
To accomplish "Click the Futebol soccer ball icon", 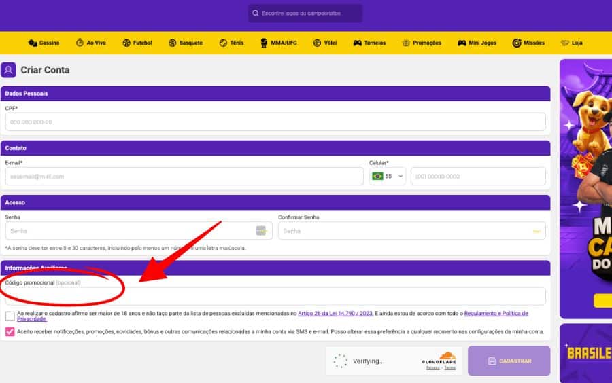I will click(126, 43).
